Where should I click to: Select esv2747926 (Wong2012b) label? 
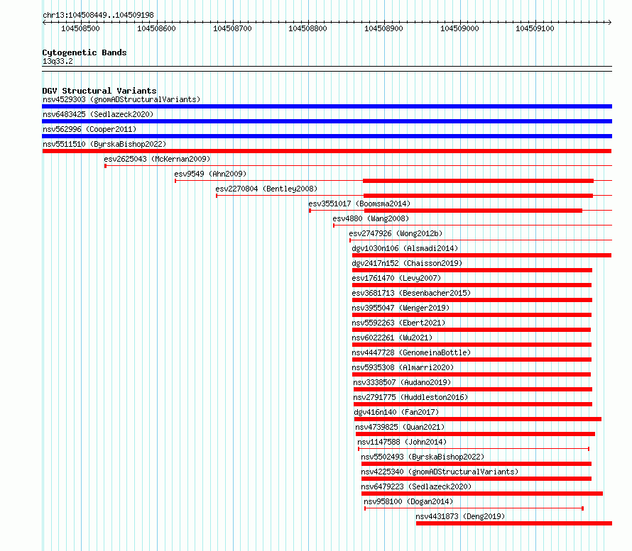396,233
